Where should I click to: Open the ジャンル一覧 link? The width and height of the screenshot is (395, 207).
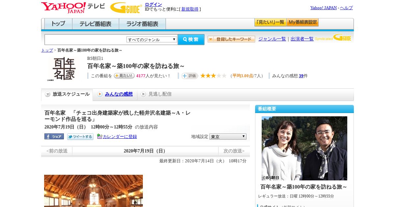pos(272,39)
